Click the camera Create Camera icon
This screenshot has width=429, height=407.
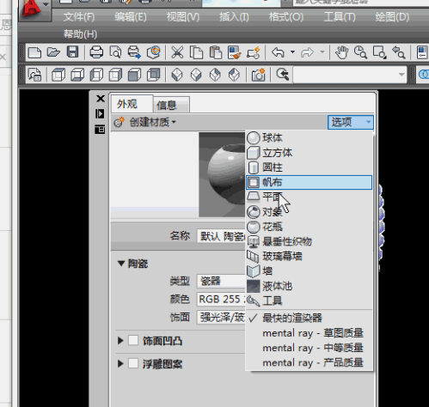(x=258, y=75)
